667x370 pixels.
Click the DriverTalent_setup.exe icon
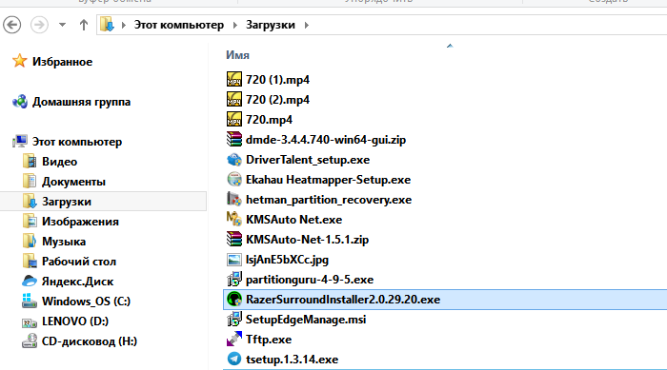pyautogui.click(x=234, y=159)
